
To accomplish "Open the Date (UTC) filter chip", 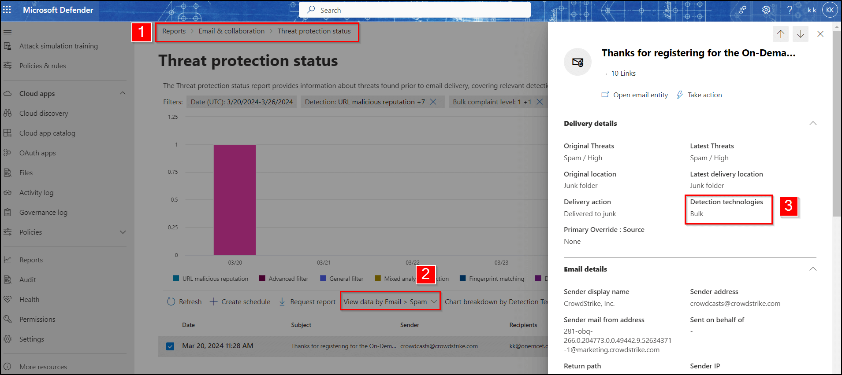I will pos(242,102).
